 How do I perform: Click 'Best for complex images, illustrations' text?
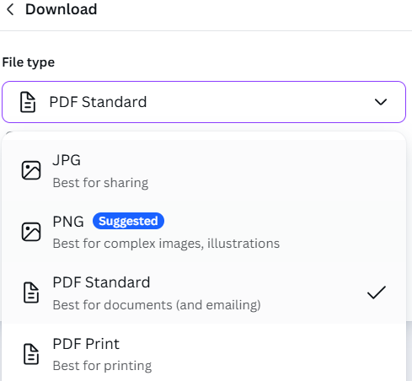[166, 244]
